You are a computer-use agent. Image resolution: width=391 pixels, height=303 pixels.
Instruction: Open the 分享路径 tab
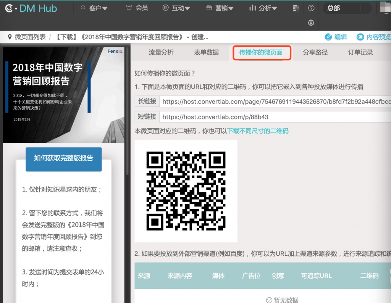click(x=315, y=53)
